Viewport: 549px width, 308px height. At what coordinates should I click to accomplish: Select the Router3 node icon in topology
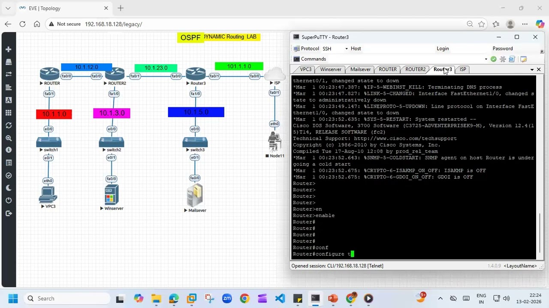click(196, 74)
